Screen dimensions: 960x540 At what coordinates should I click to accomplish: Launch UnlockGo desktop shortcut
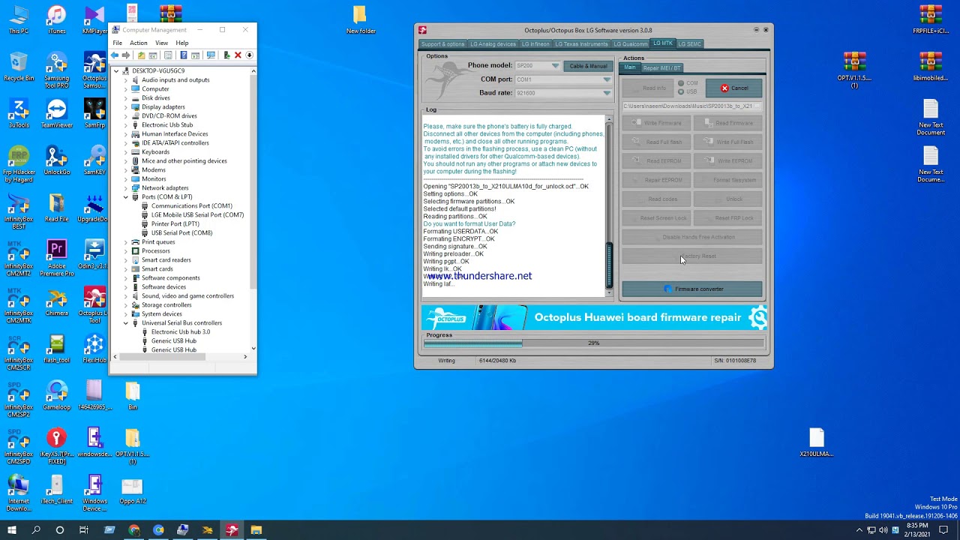pos(56,160)
